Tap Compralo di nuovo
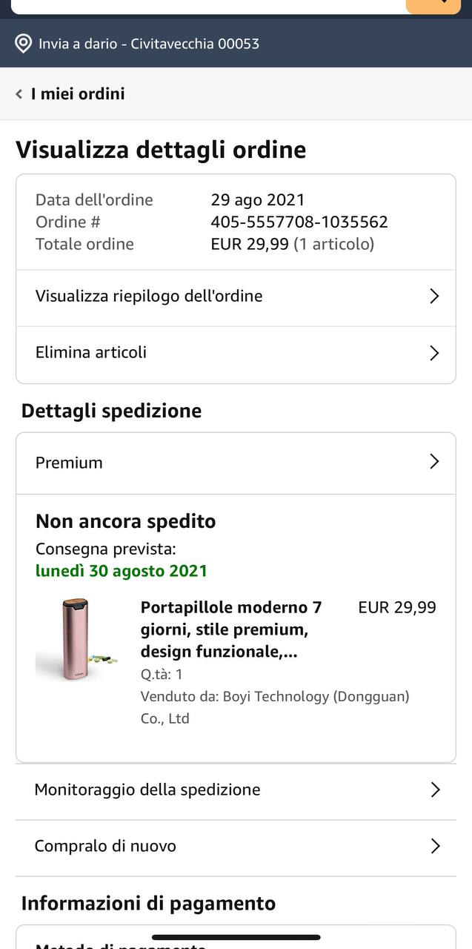This screenshot has width=472, height=949. pyautogui.click(x=105, y=846)
